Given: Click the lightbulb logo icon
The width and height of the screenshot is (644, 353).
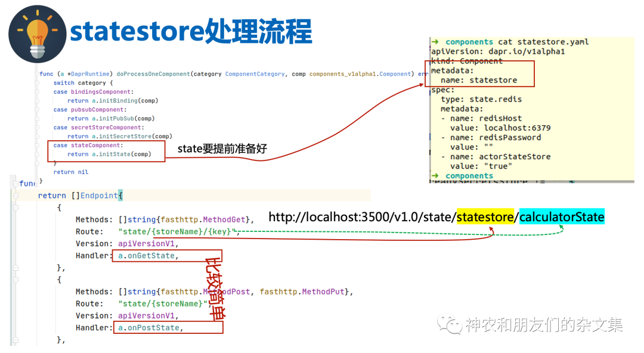Looking at the screenshot, I should click(x=37, y=34).
